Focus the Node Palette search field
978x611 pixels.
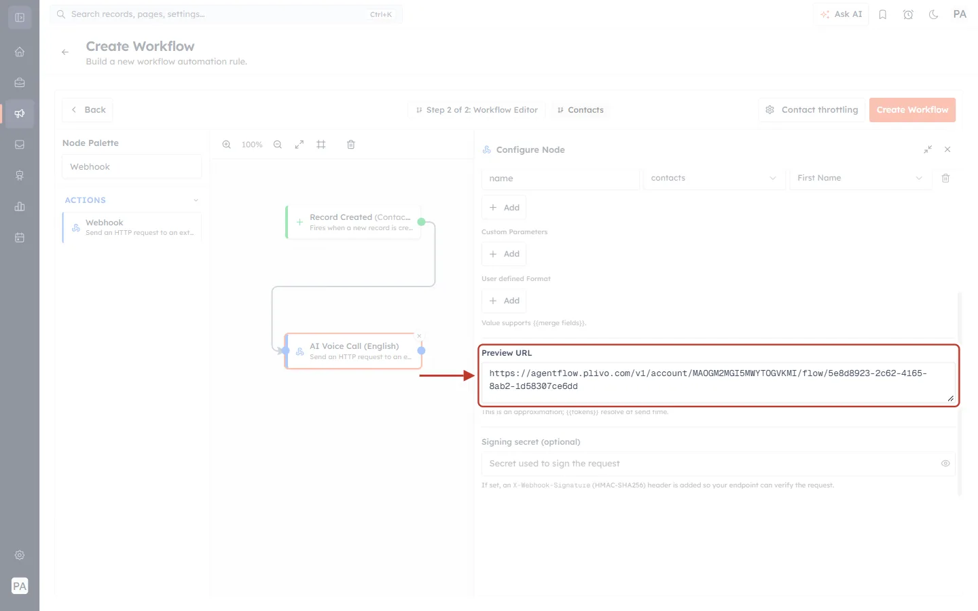pos(132,167)
